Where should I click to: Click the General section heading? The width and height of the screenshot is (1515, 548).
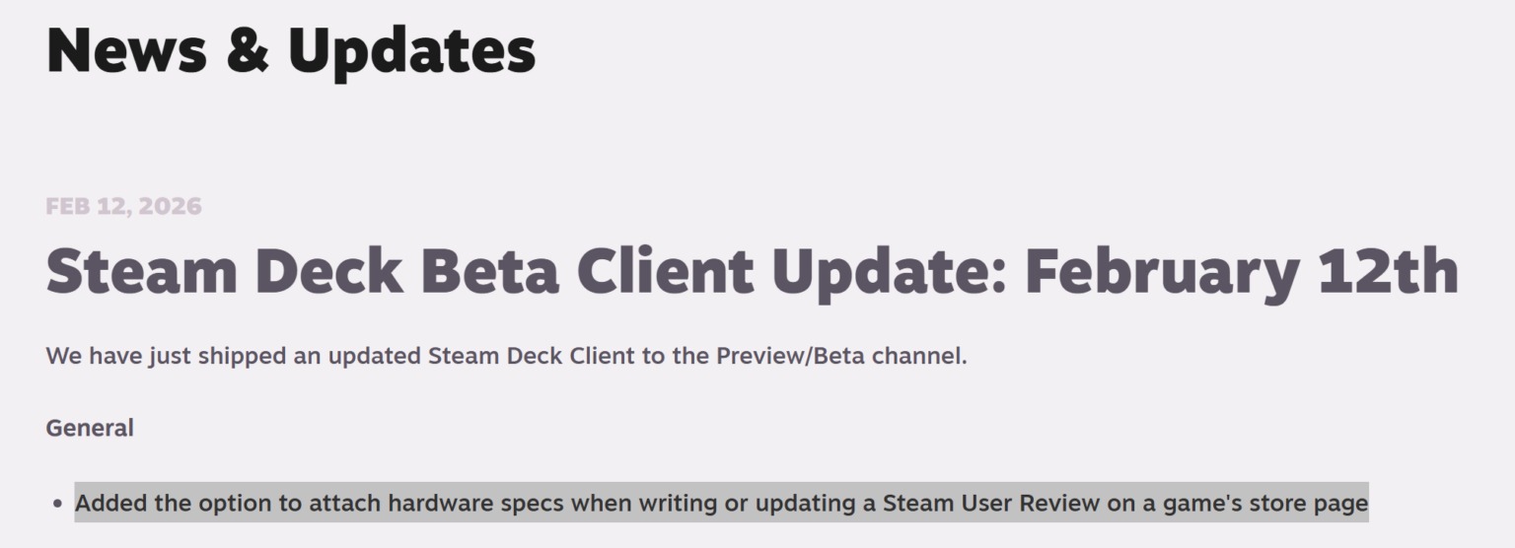tap(90, 428)
